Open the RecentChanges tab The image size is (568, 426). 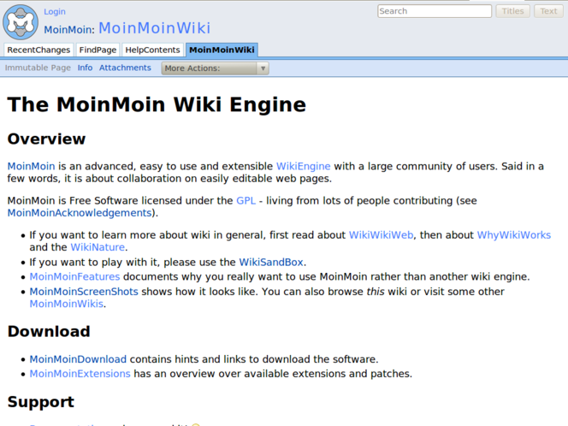38,50
